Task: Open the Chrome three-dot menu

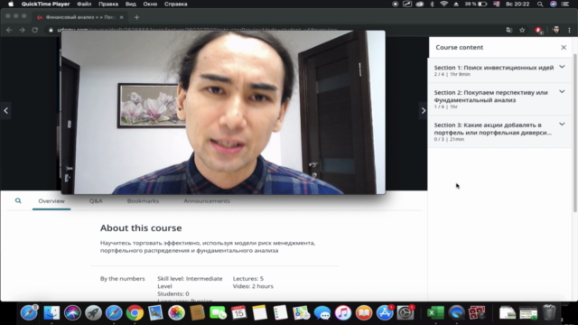Action: [x=569, y=30]
